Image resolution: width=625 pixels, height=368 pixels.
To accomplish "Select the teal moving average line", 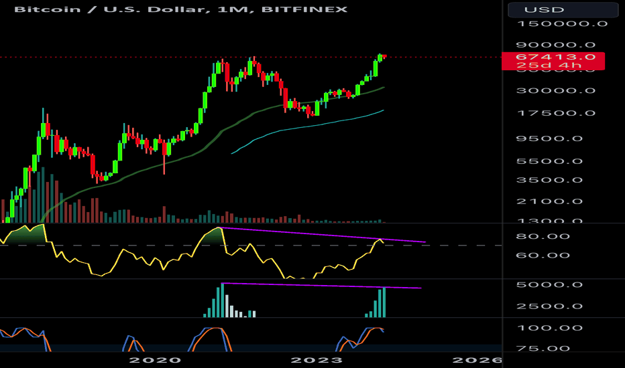I will [307, 126].
